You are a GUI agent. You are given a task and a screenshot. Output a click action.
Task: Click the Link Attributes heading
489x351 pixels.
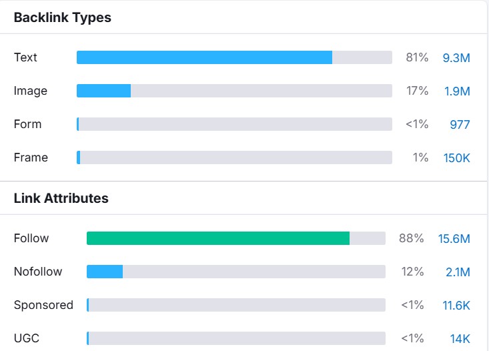click(x=61, y=198)
